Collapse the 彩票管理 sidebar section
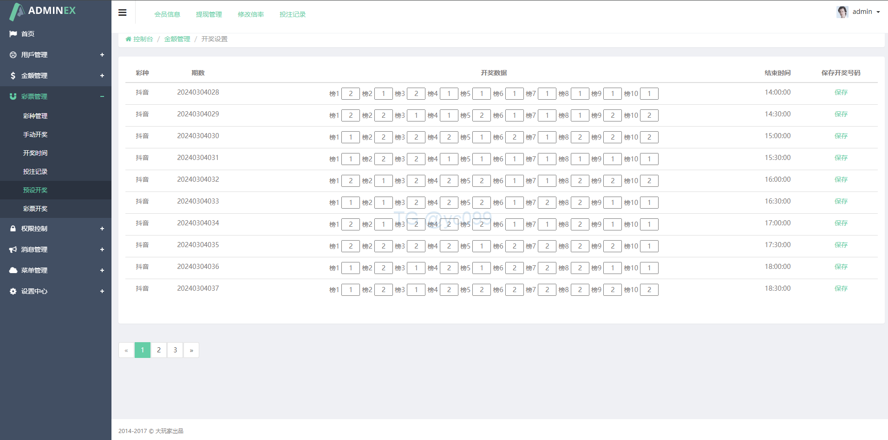This screenshot has height=440, width=888. click(x=102, y=96)
